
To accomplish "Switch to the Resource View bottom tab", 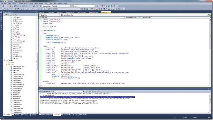I will pos(33,115).
